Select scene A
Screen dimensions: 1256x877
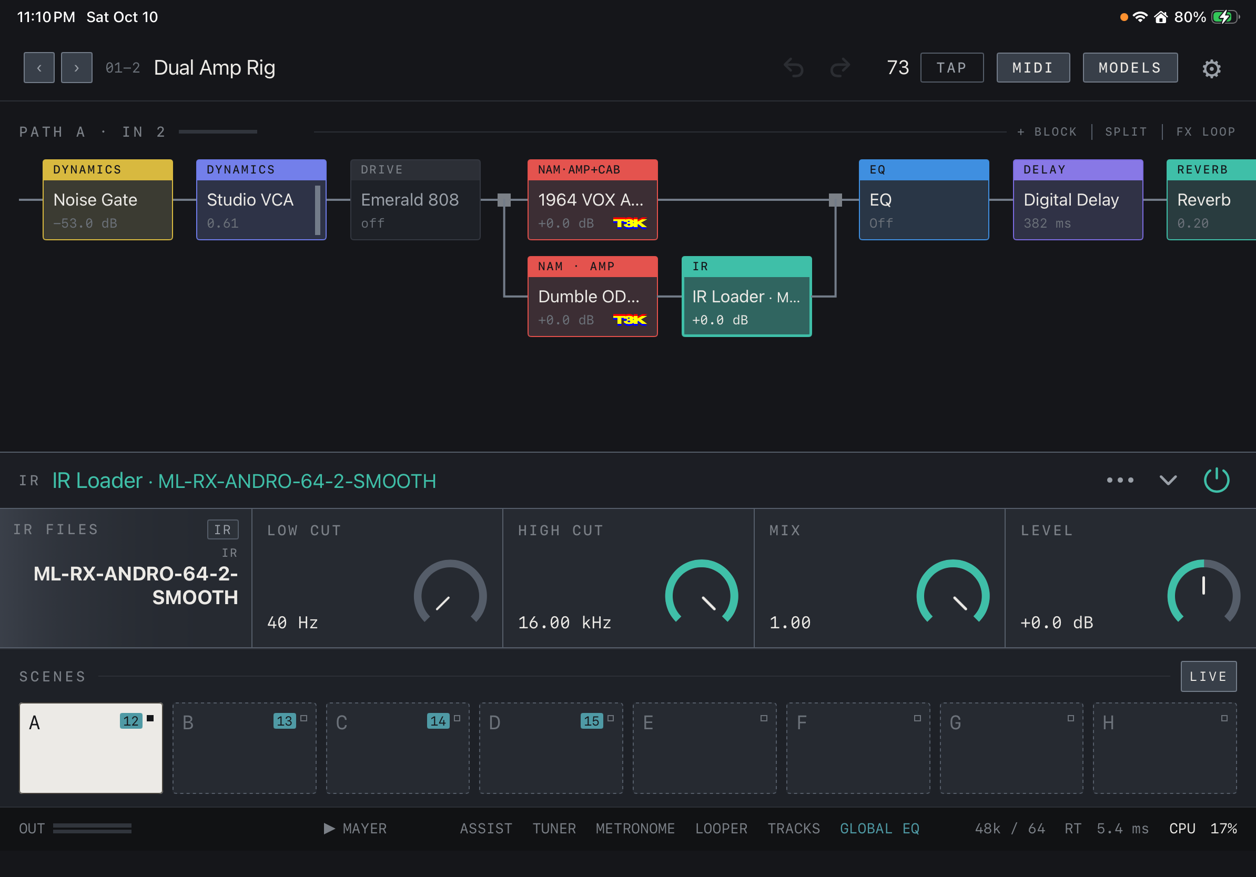pos(91,748)
